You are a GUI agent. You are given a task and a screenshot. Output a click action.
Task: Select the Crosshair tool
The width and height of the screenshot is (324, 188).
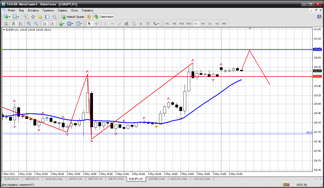97,24
